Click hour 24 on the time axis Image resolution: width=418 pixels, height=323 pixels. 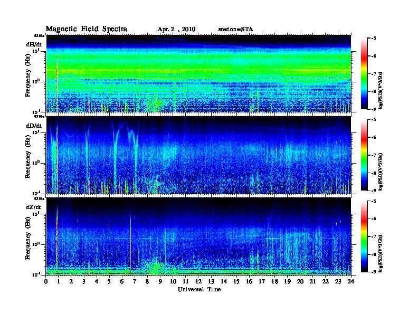pos(351,281)
